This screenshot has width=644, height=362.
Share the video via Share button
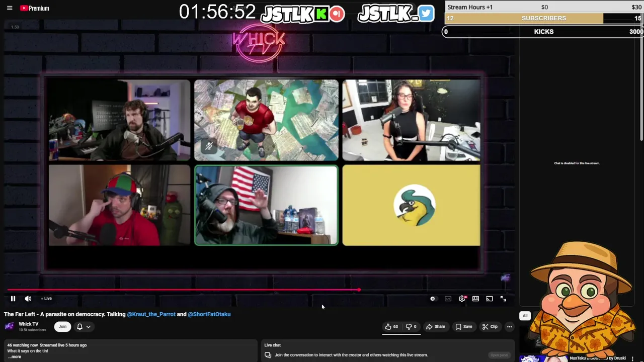click(436, 327)
